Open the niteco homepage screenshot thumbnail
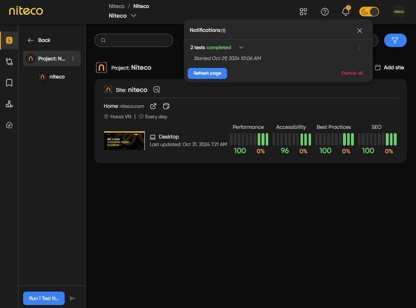This screenshot has width=416, height=308. [x=124, y=141]
